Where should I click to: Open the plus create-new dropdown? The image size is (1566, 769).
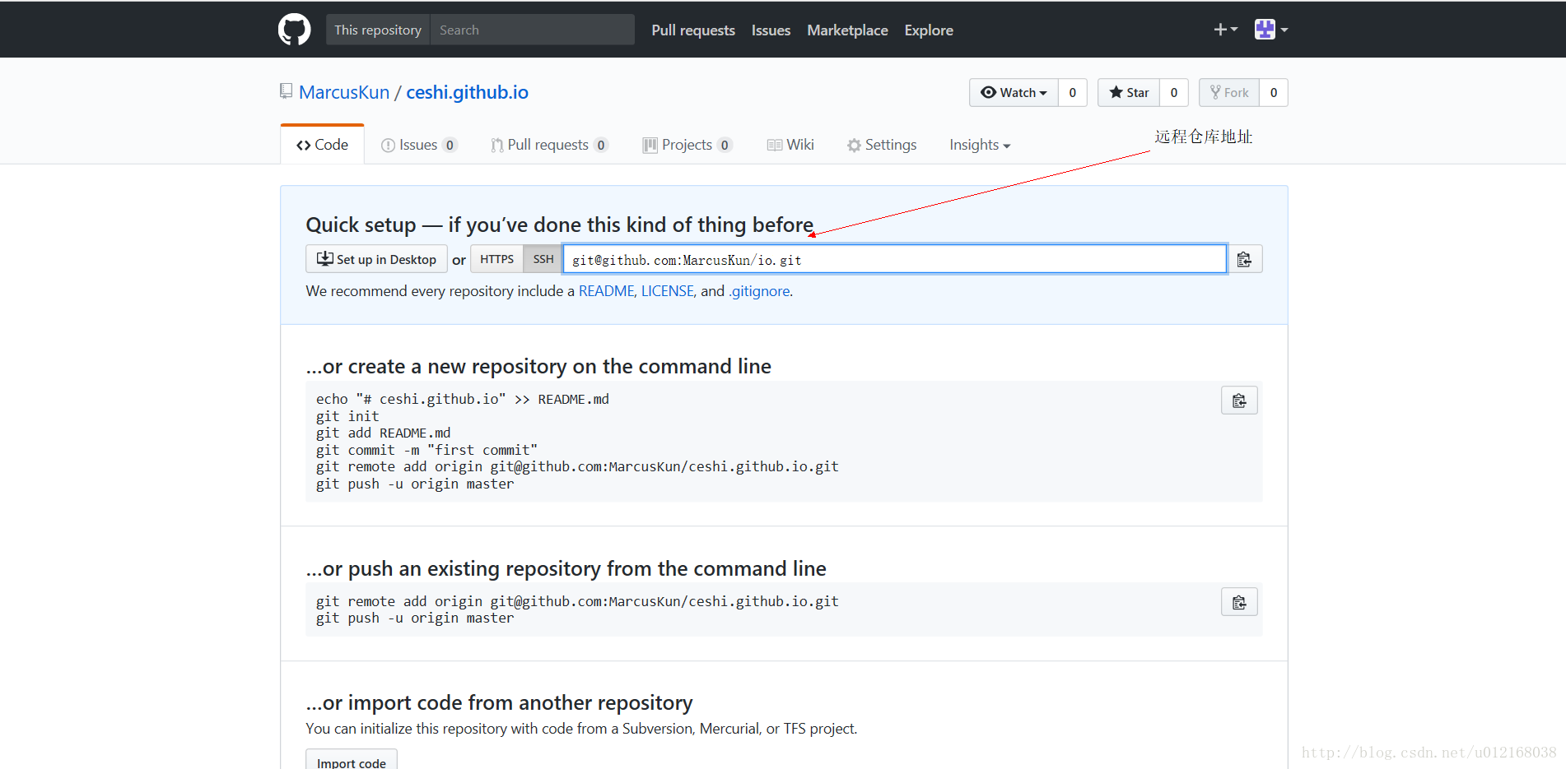tap(1225, 30)
